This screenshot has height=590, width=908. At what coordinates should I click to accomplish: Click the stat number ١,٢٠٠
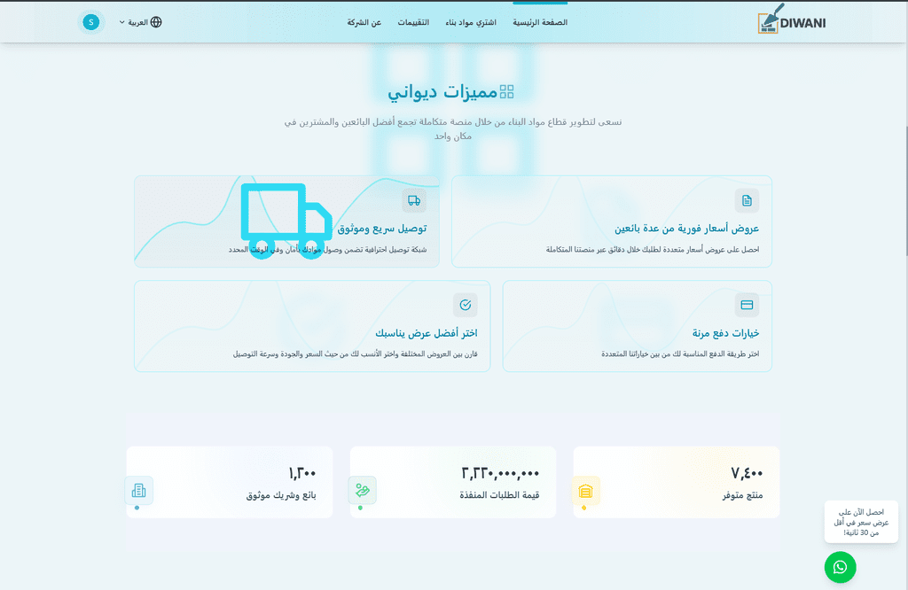pos(302,473)
